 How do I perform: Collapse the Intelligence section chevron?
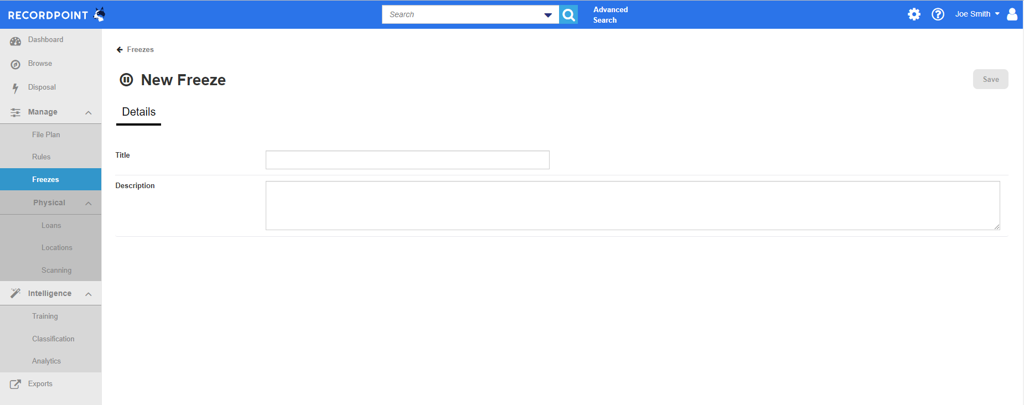89,294
